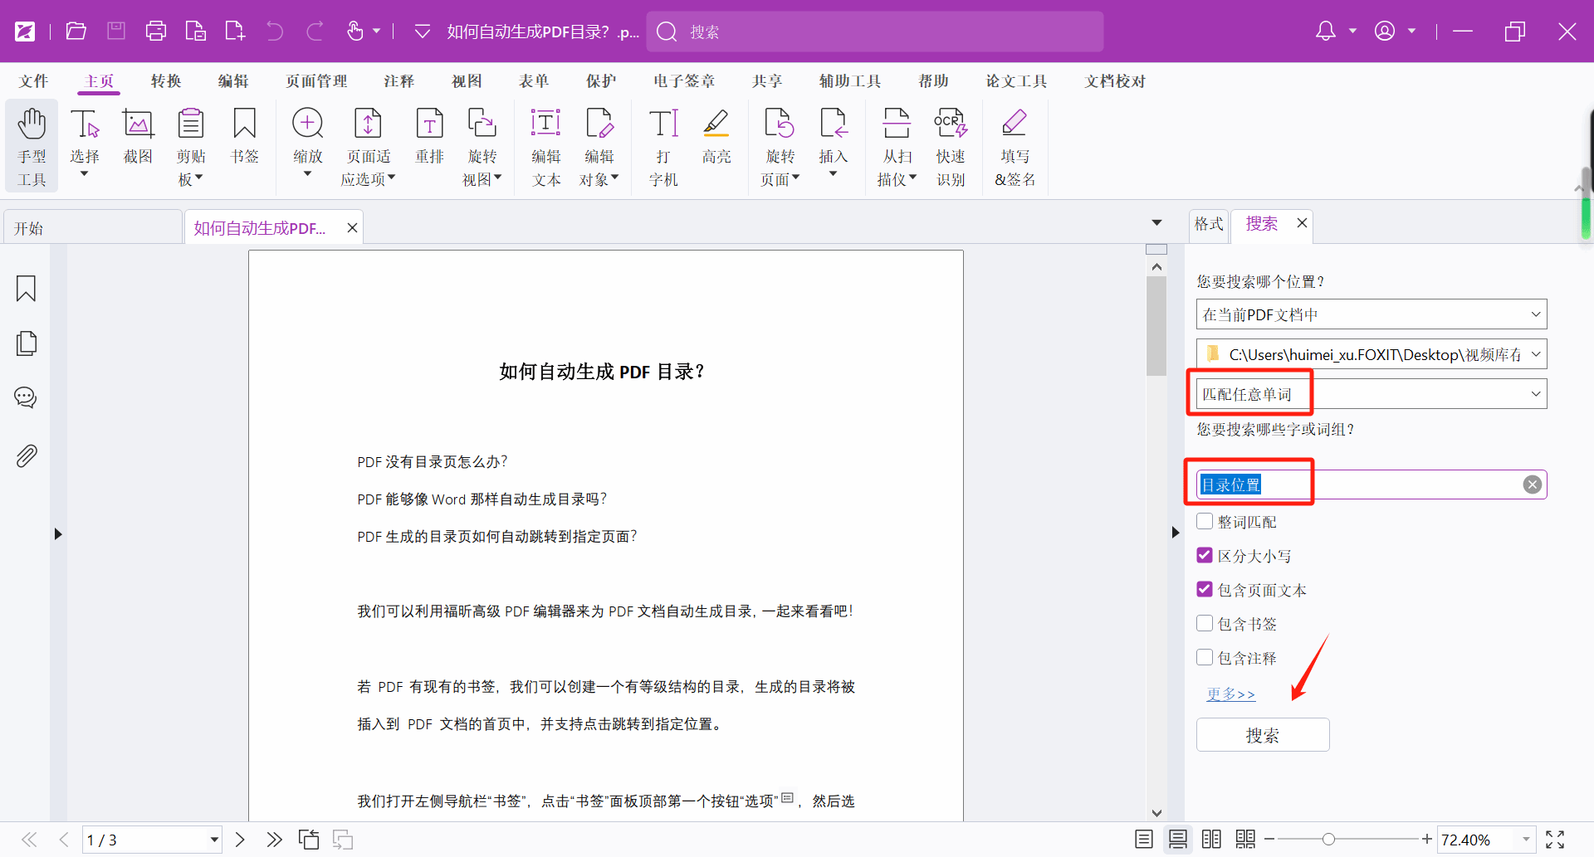
Task: Enable the whole word match (整词匹配) checkbox
Action: click(1205, 522)
